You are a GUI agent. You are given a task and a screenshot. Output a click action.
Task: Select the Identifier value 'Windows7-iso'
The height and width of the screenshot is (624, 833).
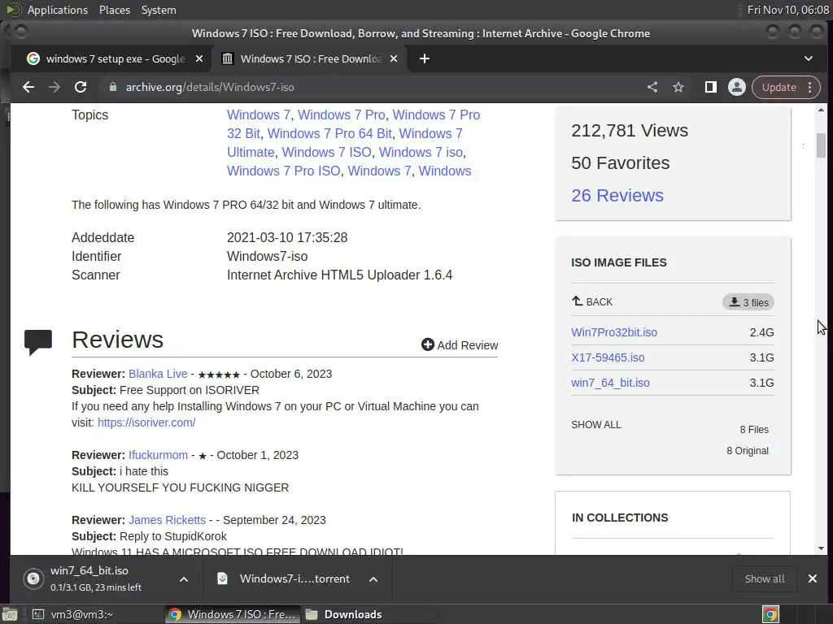(267, 256)
